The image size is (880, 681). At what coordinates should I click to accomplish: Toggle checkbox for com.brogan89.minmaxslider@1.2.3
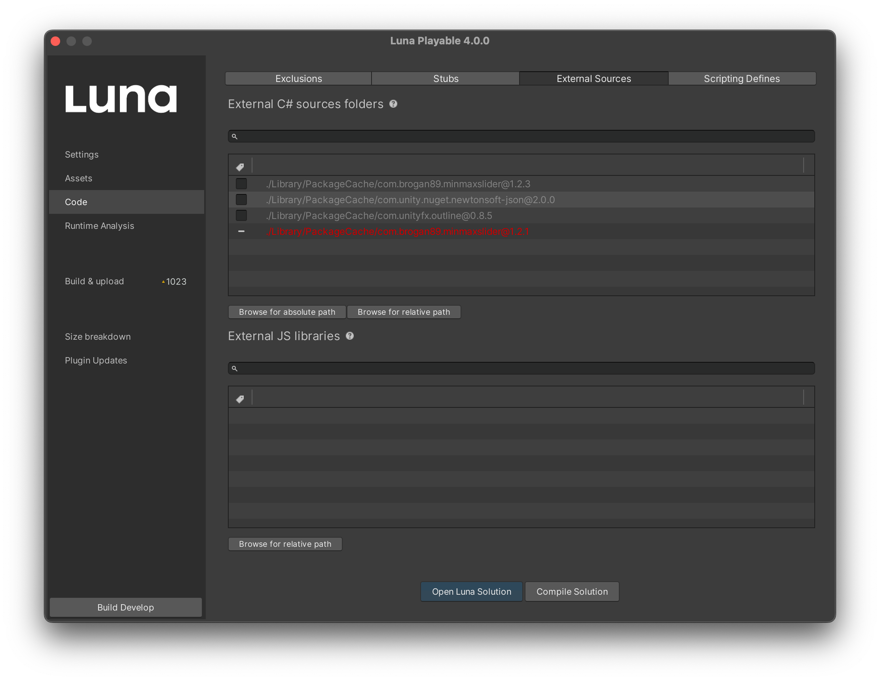click(241, 184)
